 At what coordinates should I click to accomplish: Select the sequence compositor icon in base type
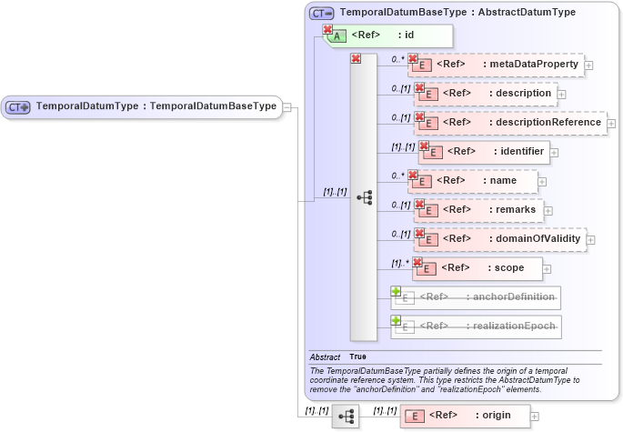pyautogui.click(x=365, y=197)
